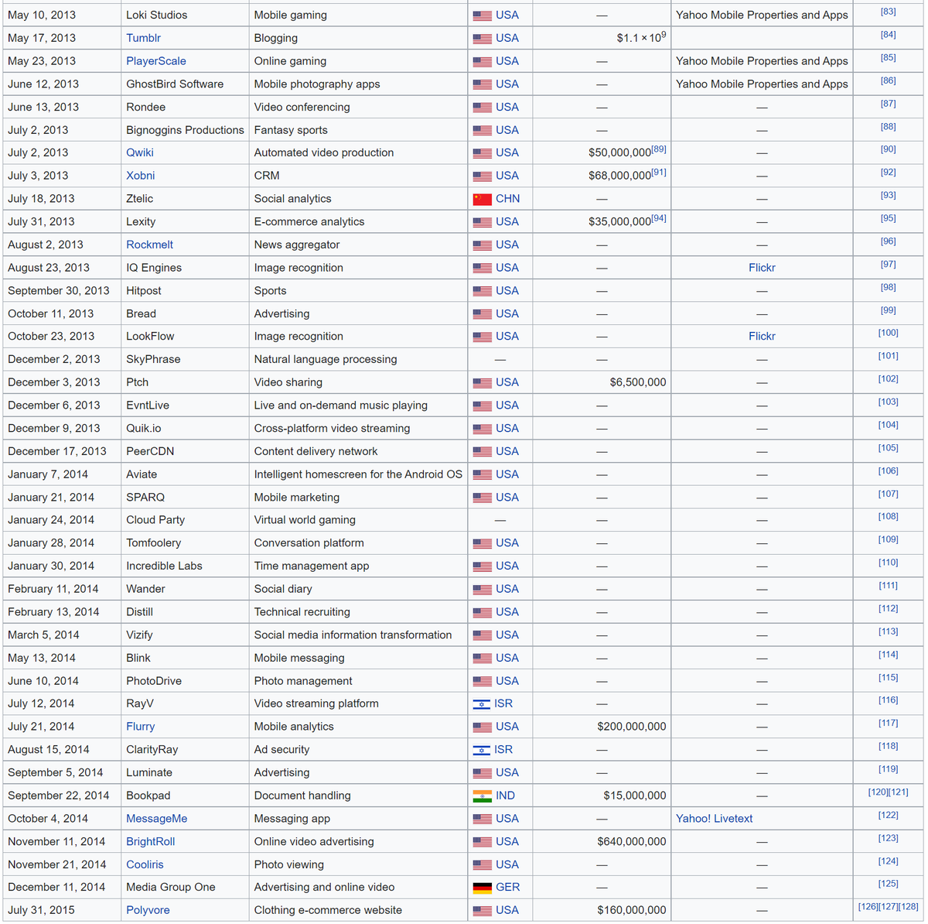Open the Xobni company link
The width and height of the screenshot is (928, 924).
tap(141, 176)
